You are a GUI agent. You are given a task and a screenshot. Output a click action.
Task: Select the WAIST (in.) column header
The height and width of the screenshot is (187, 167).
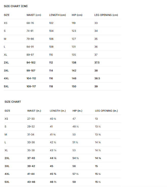coord(34,111)
